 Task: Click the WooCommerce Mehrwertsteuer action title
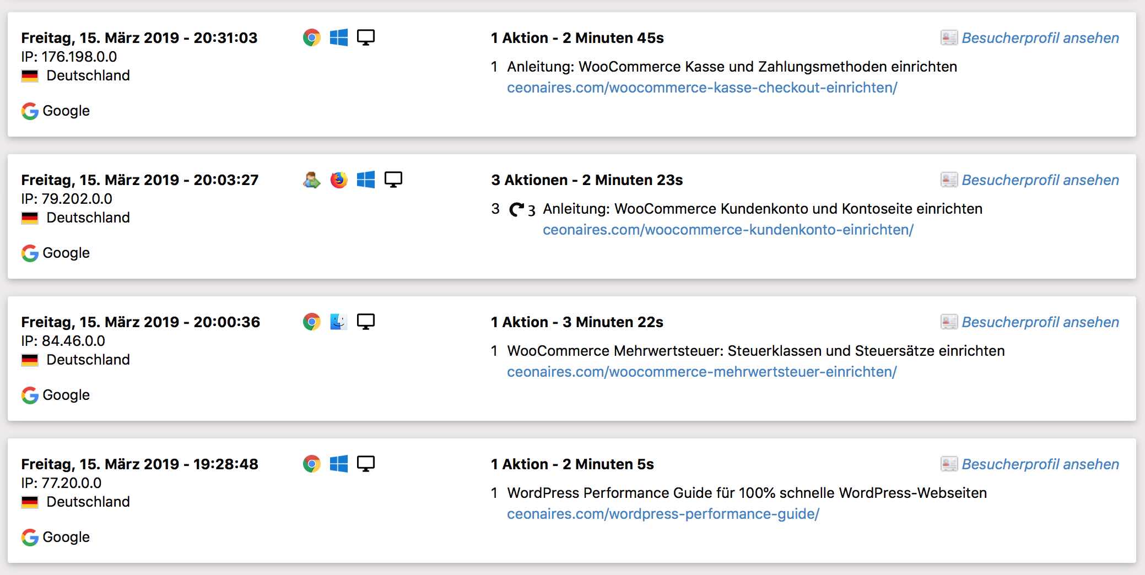tap(755, 350)
